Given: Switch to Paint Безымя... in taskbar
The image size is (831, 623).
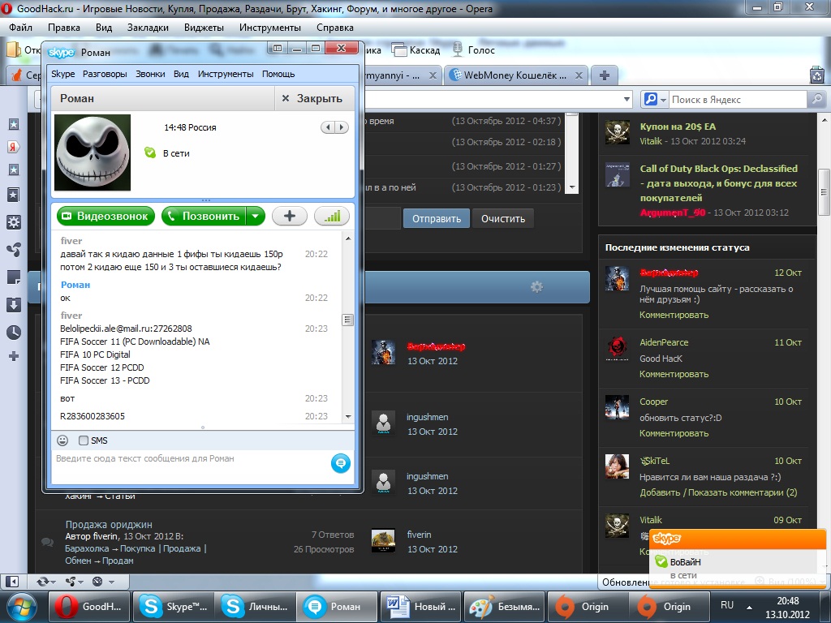Looking at the screenshot, I should point(504,607).
